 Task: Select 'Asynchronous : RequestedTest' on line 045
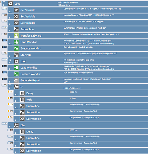[x=83, y=143]
